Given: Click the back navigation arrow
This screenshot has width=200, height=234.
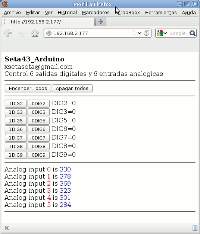Looking at the screenshot, I should (x=8, y=33).
